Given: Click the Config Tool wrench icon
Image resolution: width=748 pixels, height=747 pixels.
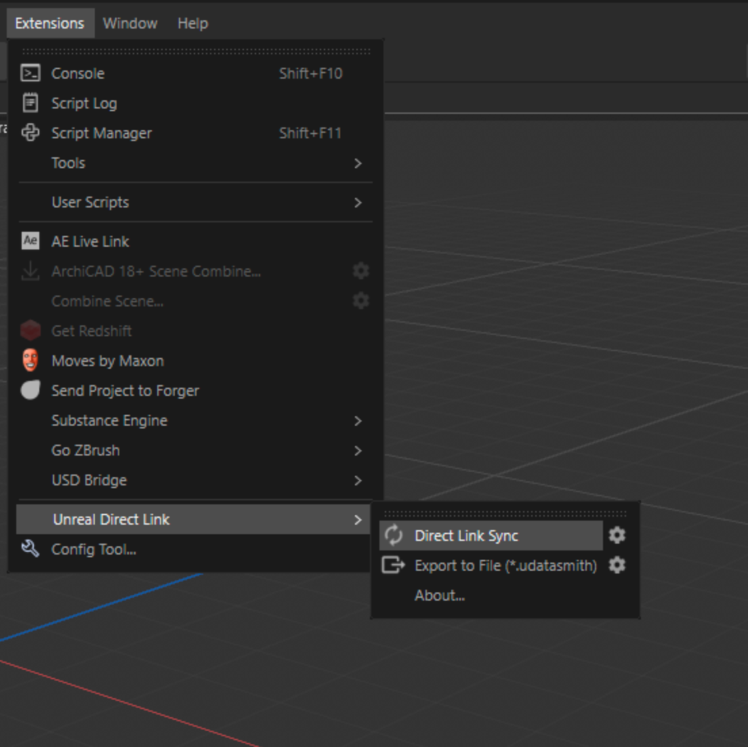Looking at the screenshot, I should 30,549.
